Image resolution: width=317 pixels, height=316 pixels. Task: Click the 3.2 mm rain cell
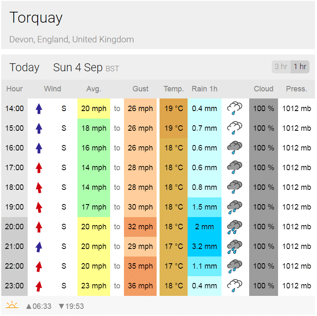[204, 246]
